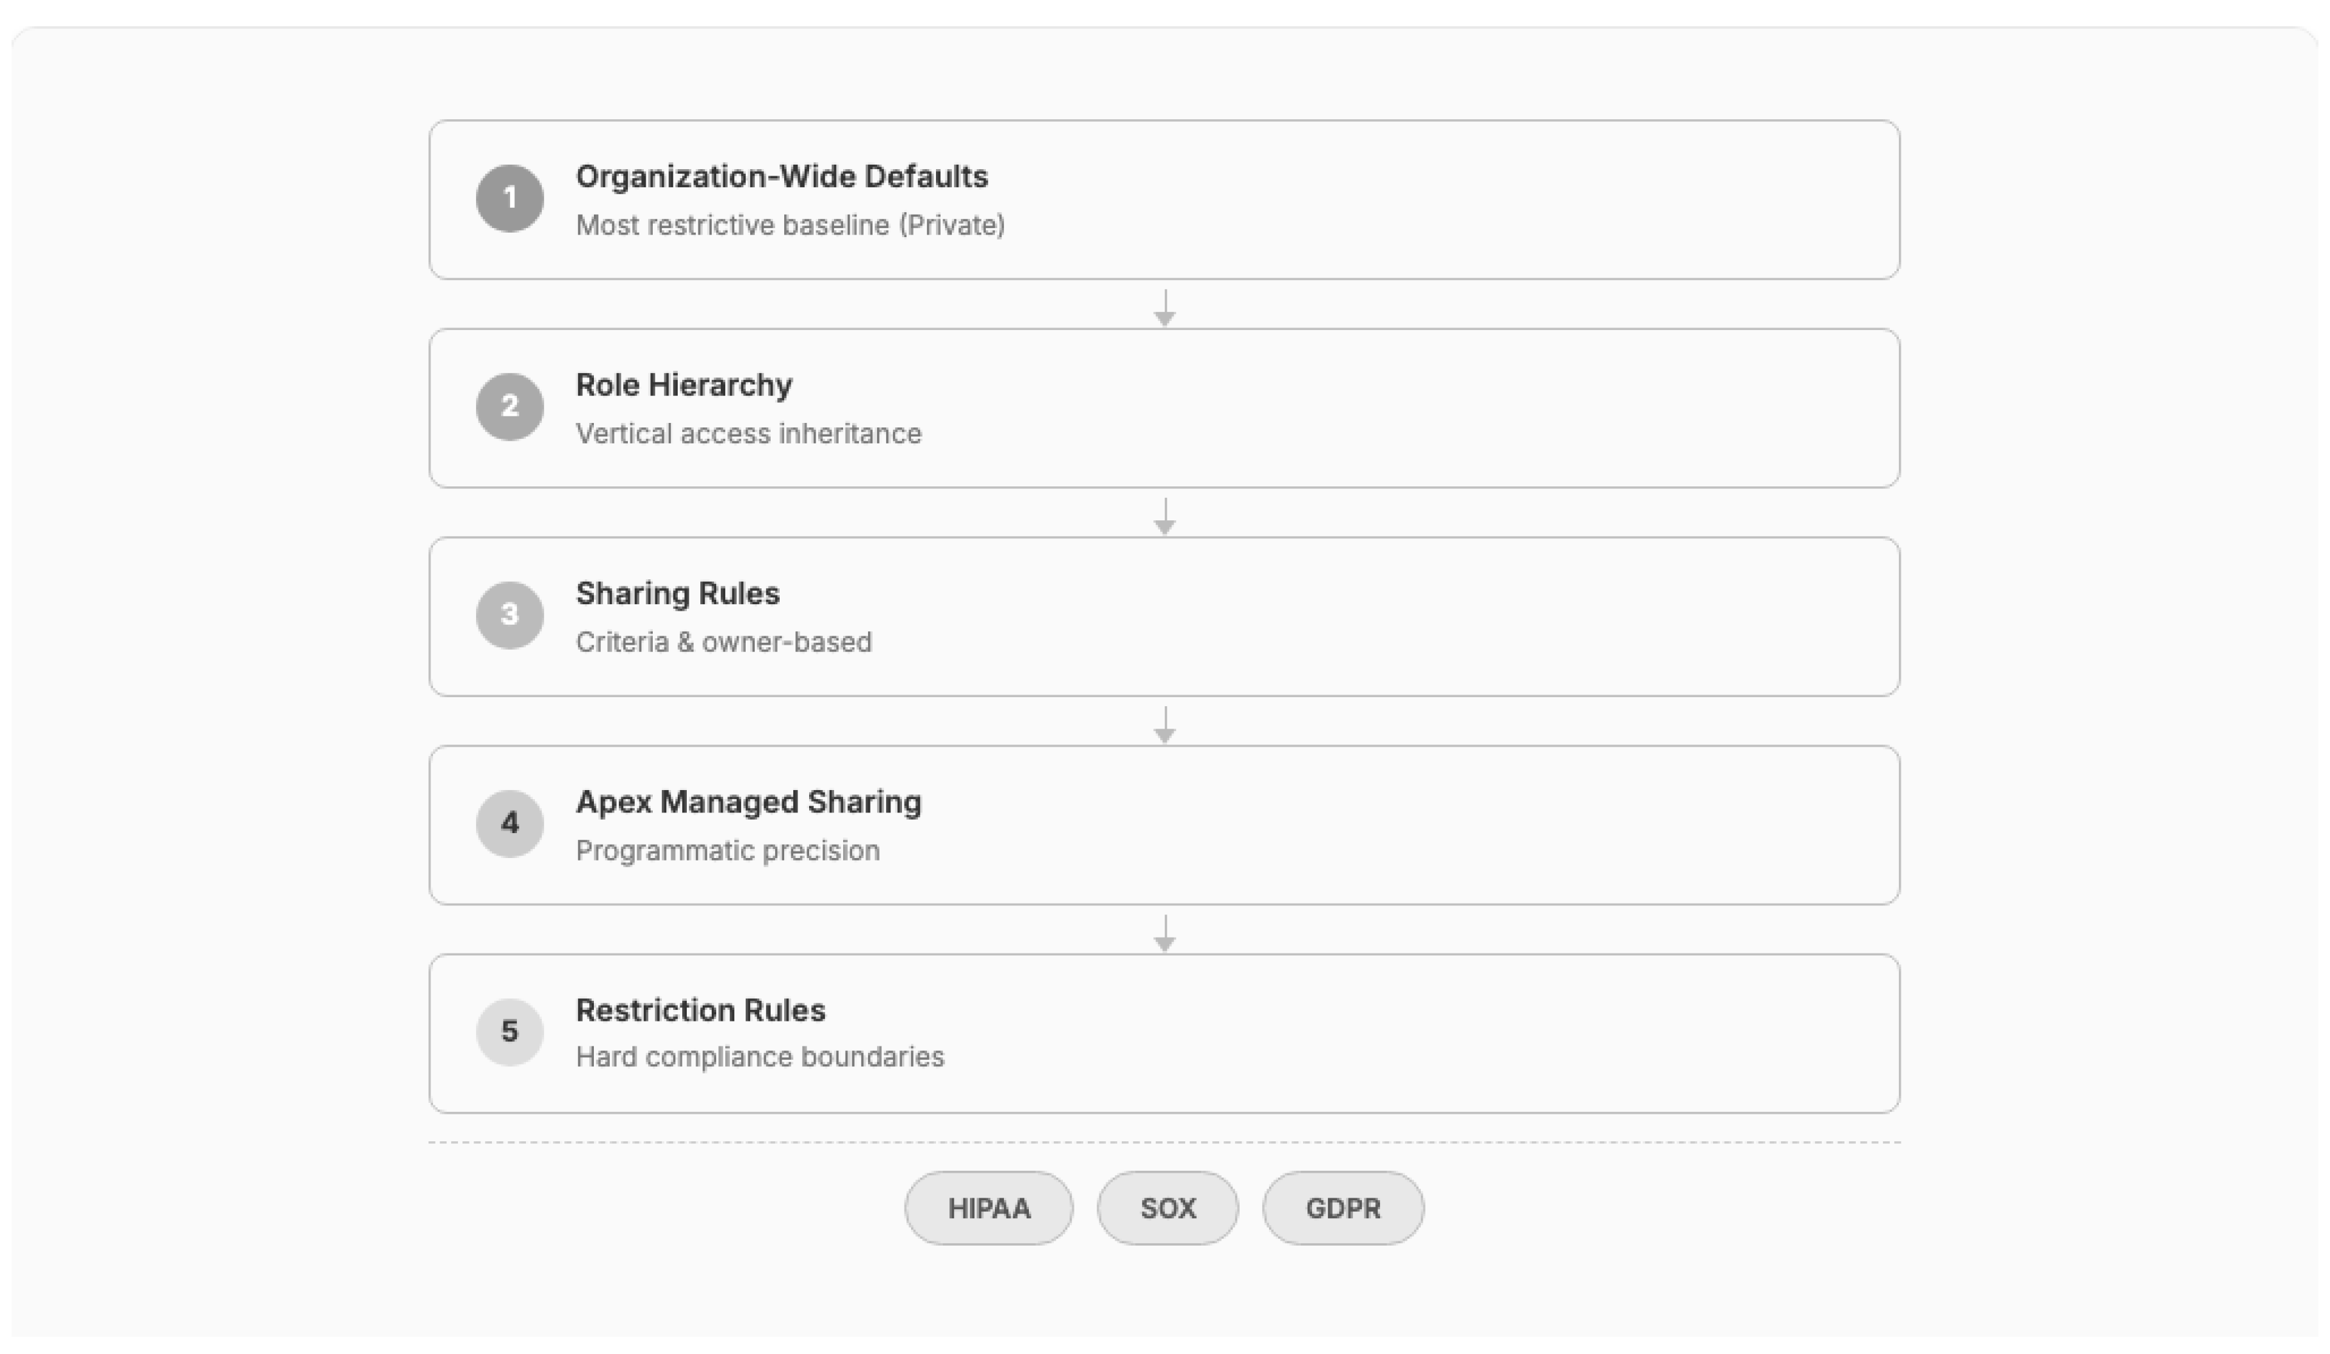Click 'Most restrictive baseline (Private)' description
The height and width of the screenshot is (1354, 2330).
(790, 225)
